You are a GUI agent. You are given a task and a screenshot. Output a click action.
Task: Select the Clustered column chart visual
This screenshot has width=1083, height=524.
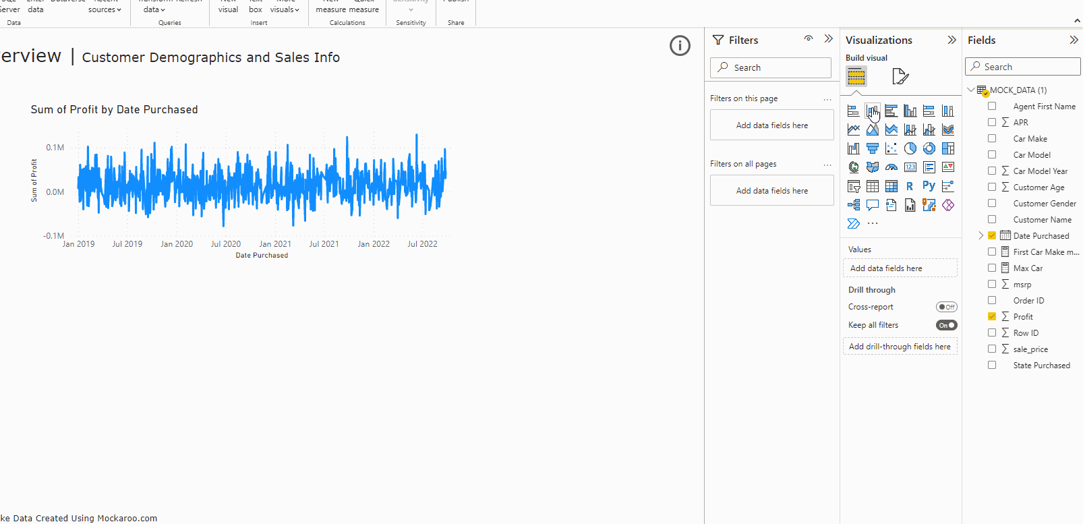[910, 111]
